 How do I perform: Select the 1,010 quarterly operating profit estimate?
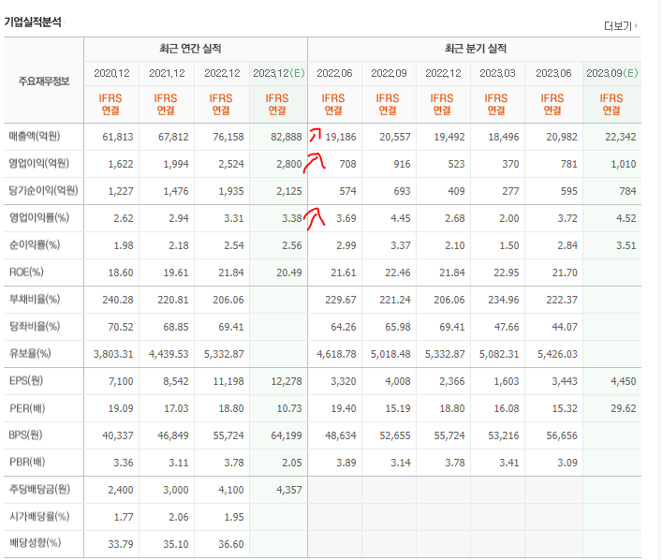[x=624, y=164]
